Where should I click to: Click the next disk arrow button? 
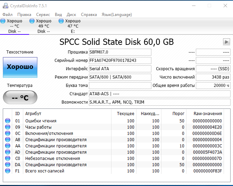click(226, 42)
